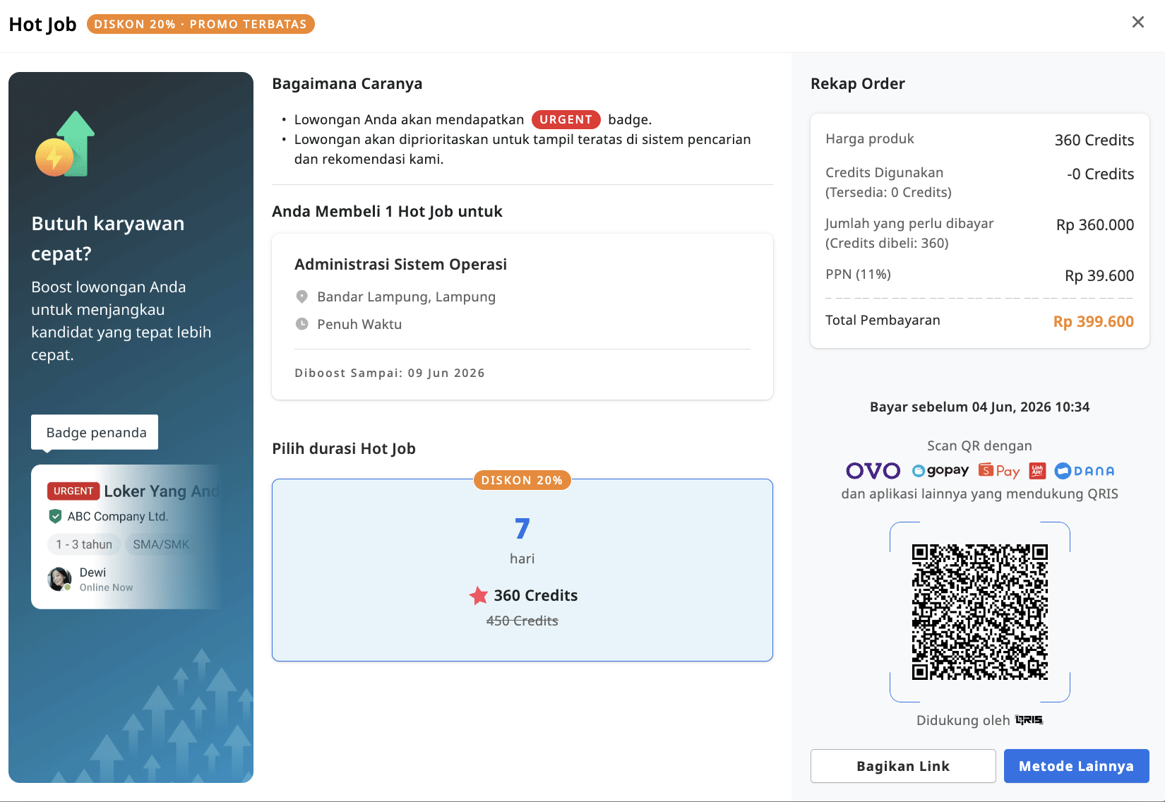Click the Rekap Order heading
This screenshot has height=802, width=1165.
857,83
